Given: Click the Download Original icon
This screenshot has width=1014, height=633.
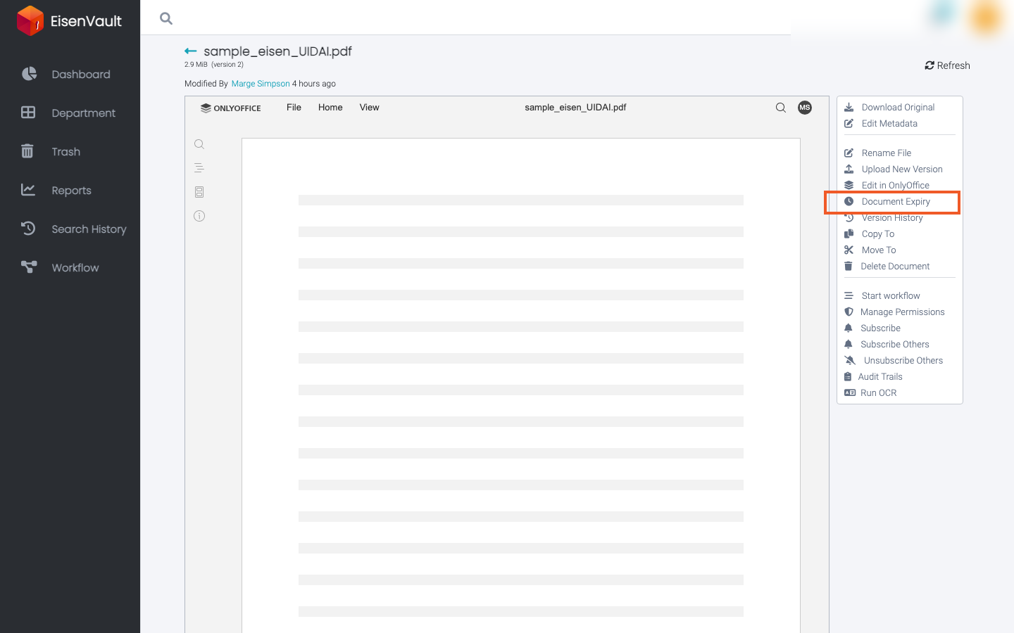Looking at the screenshot, I should point(849,107).
